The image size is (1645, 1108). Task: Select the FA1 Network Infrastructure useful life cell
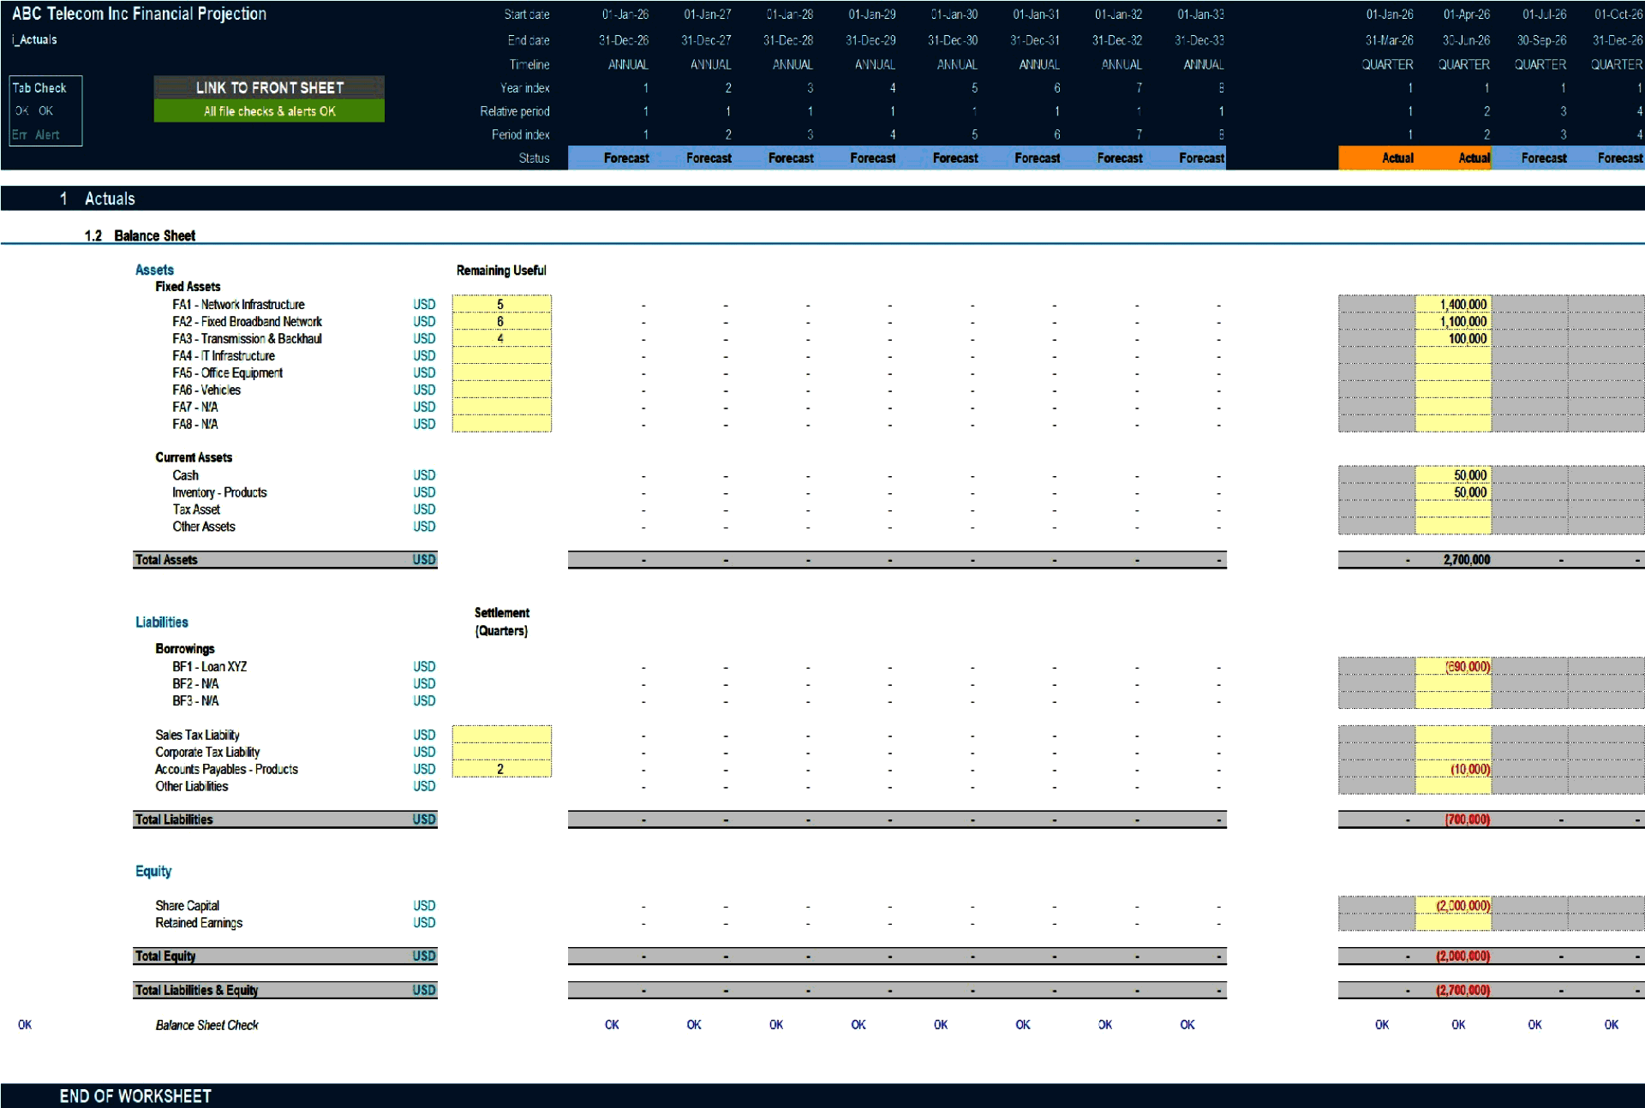pos(502,304)
